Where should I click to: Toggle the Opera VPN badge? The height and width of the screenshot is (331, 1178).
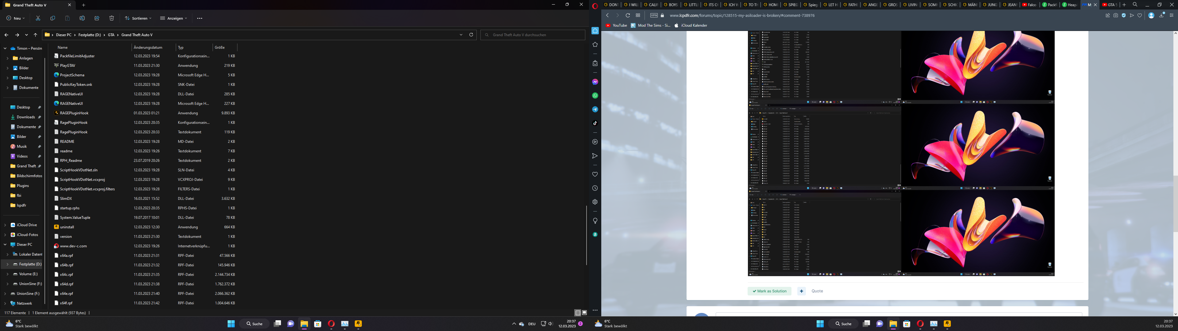pyautogui.click(x=654, y=16)
